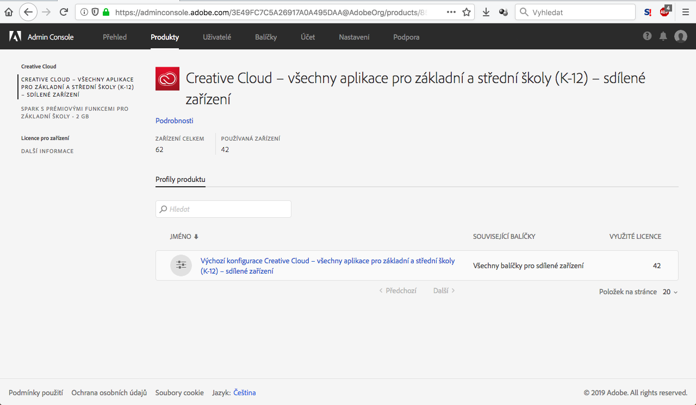Open the user profile avatar

(x=681, y=36)
